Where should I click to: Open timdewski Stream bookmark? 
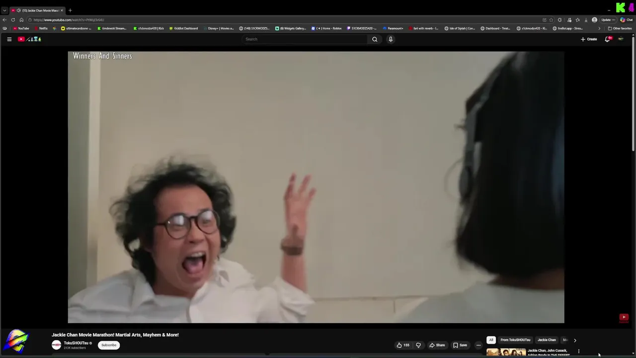(x=111, y=28)
